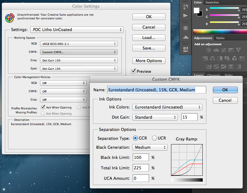247x193 pixels.
Task: Switch to the Swatches tab
Action: point(212,2)
